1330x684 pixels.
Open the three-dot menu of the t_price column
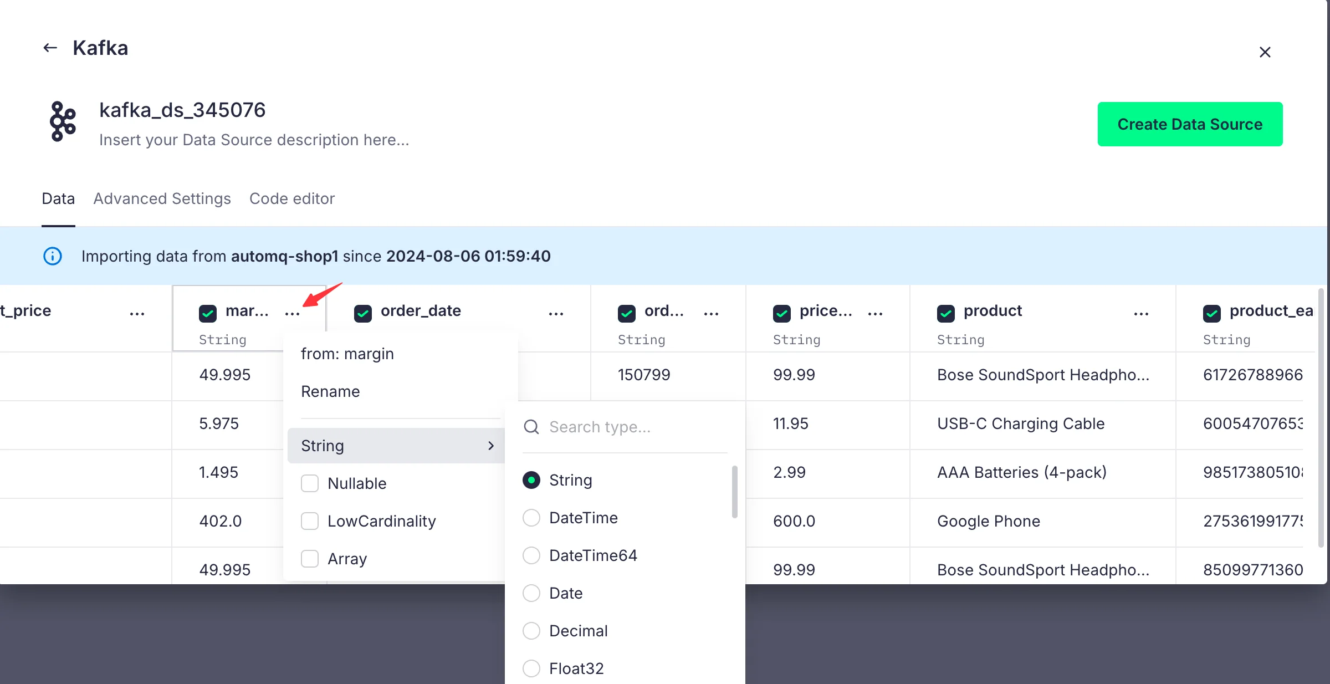coord(137,314)
